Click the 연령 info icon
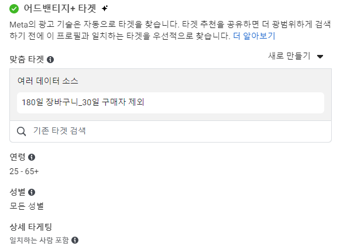 point(32,157)
